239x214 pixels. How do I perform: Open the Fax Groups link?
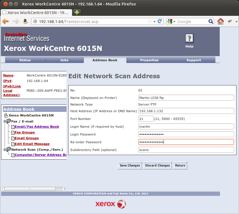click(x=24, y=132)
